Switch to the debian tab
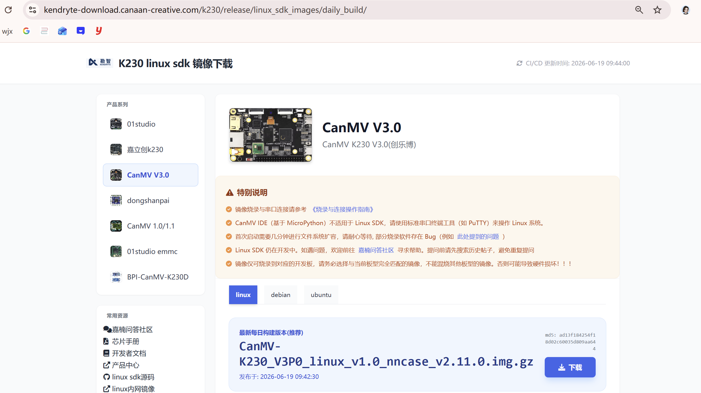The height and width of the screenshot is (393, 701). click(281, 295)
